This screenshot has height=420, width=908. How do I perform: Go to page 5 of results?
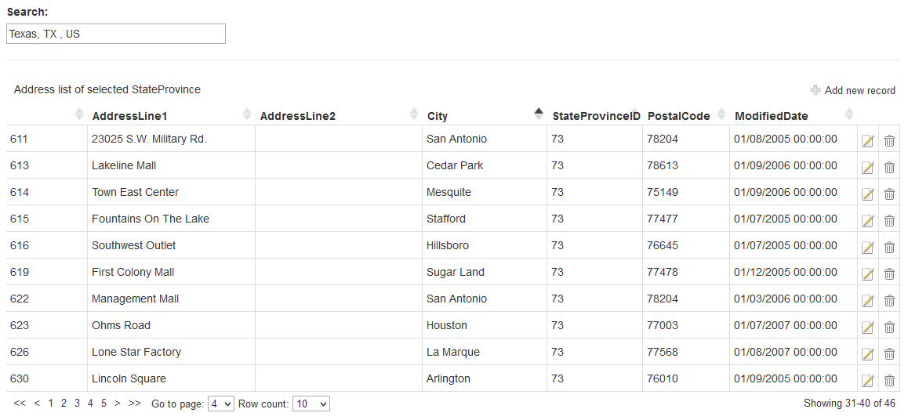(x=104, y=403)
